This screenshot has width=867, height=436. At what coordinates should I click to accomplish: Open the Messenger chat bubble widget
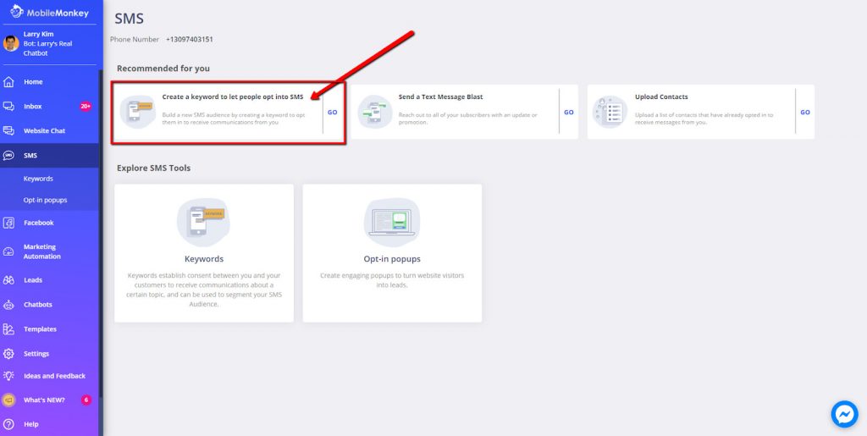[844, 415]
